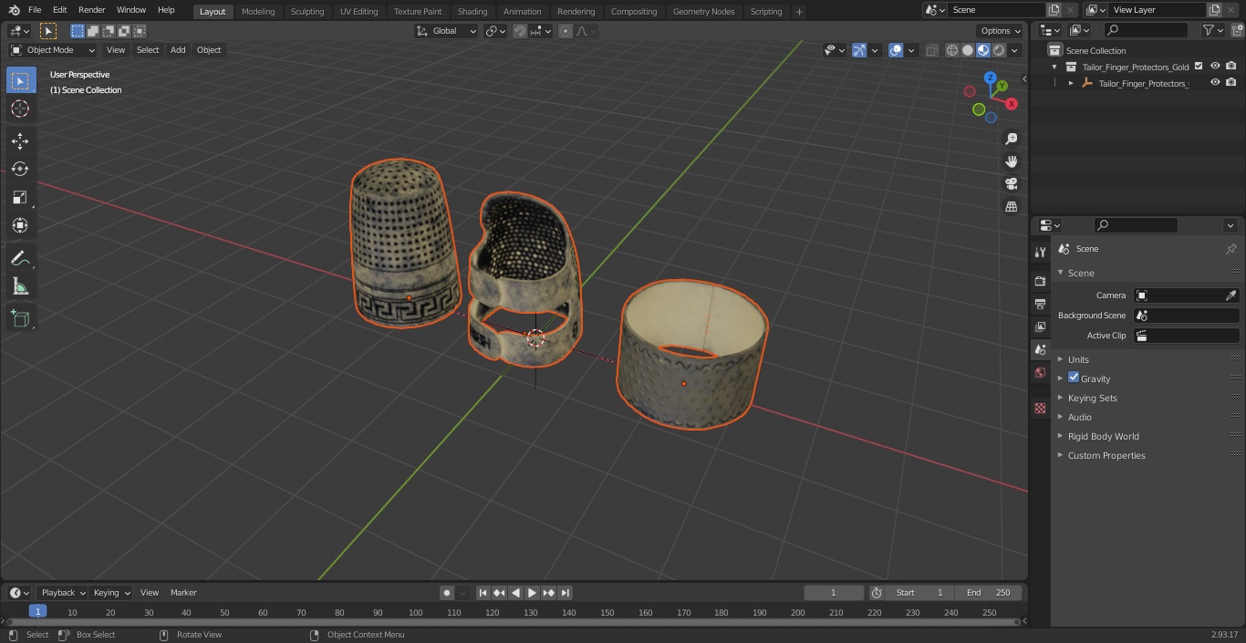The width and height of the screenshot is (1246, 643).
Task: Activate the Rotate tool
Action: (x=20, y=169)
